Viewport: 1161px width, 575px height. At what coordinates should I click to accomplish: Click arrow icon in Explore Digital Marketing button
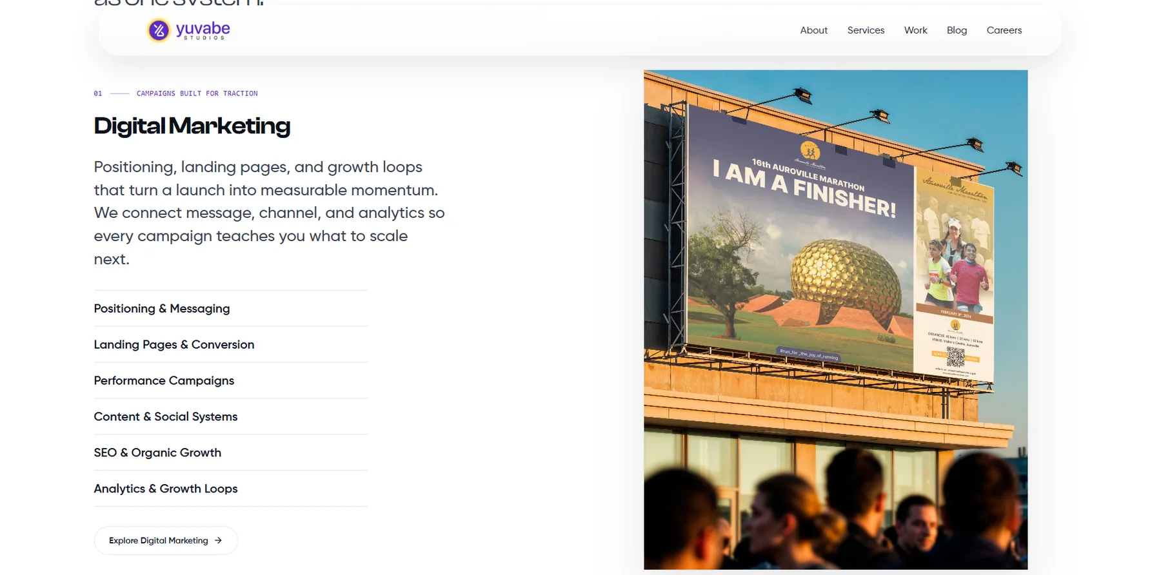pyautogui.click(x=218, y=540)
